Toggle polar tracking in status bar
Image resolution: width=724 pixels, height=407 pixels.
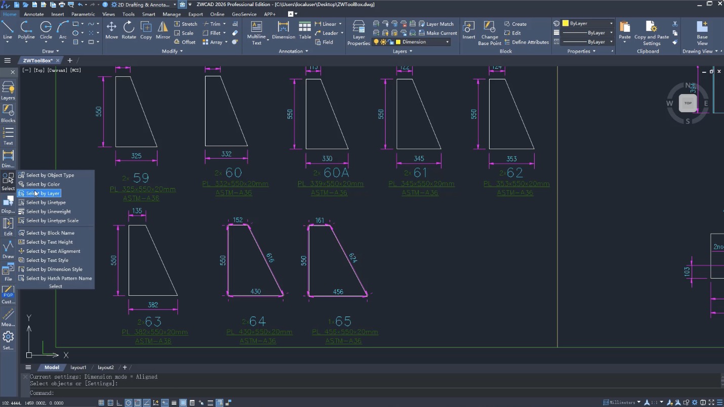point(129,403)
